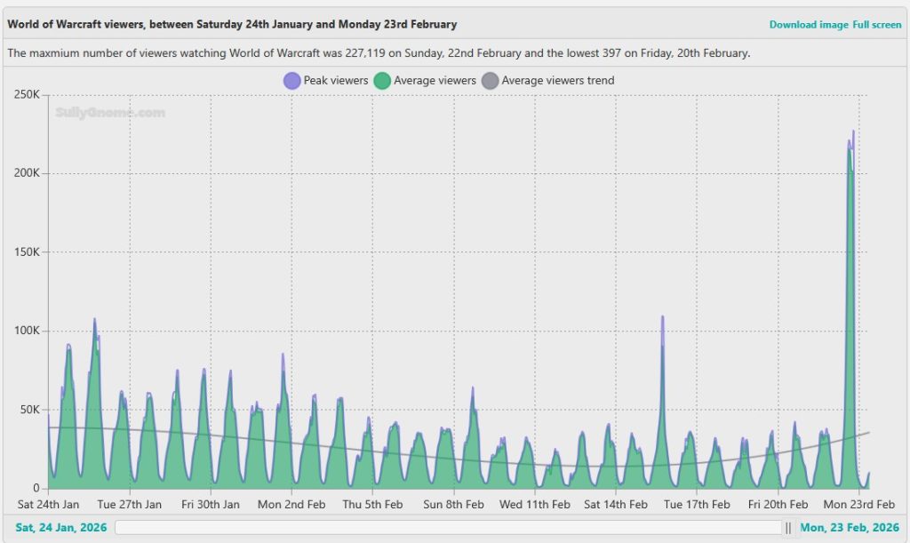Click the Sat 14th Feb axis label

tap(615, 505)
